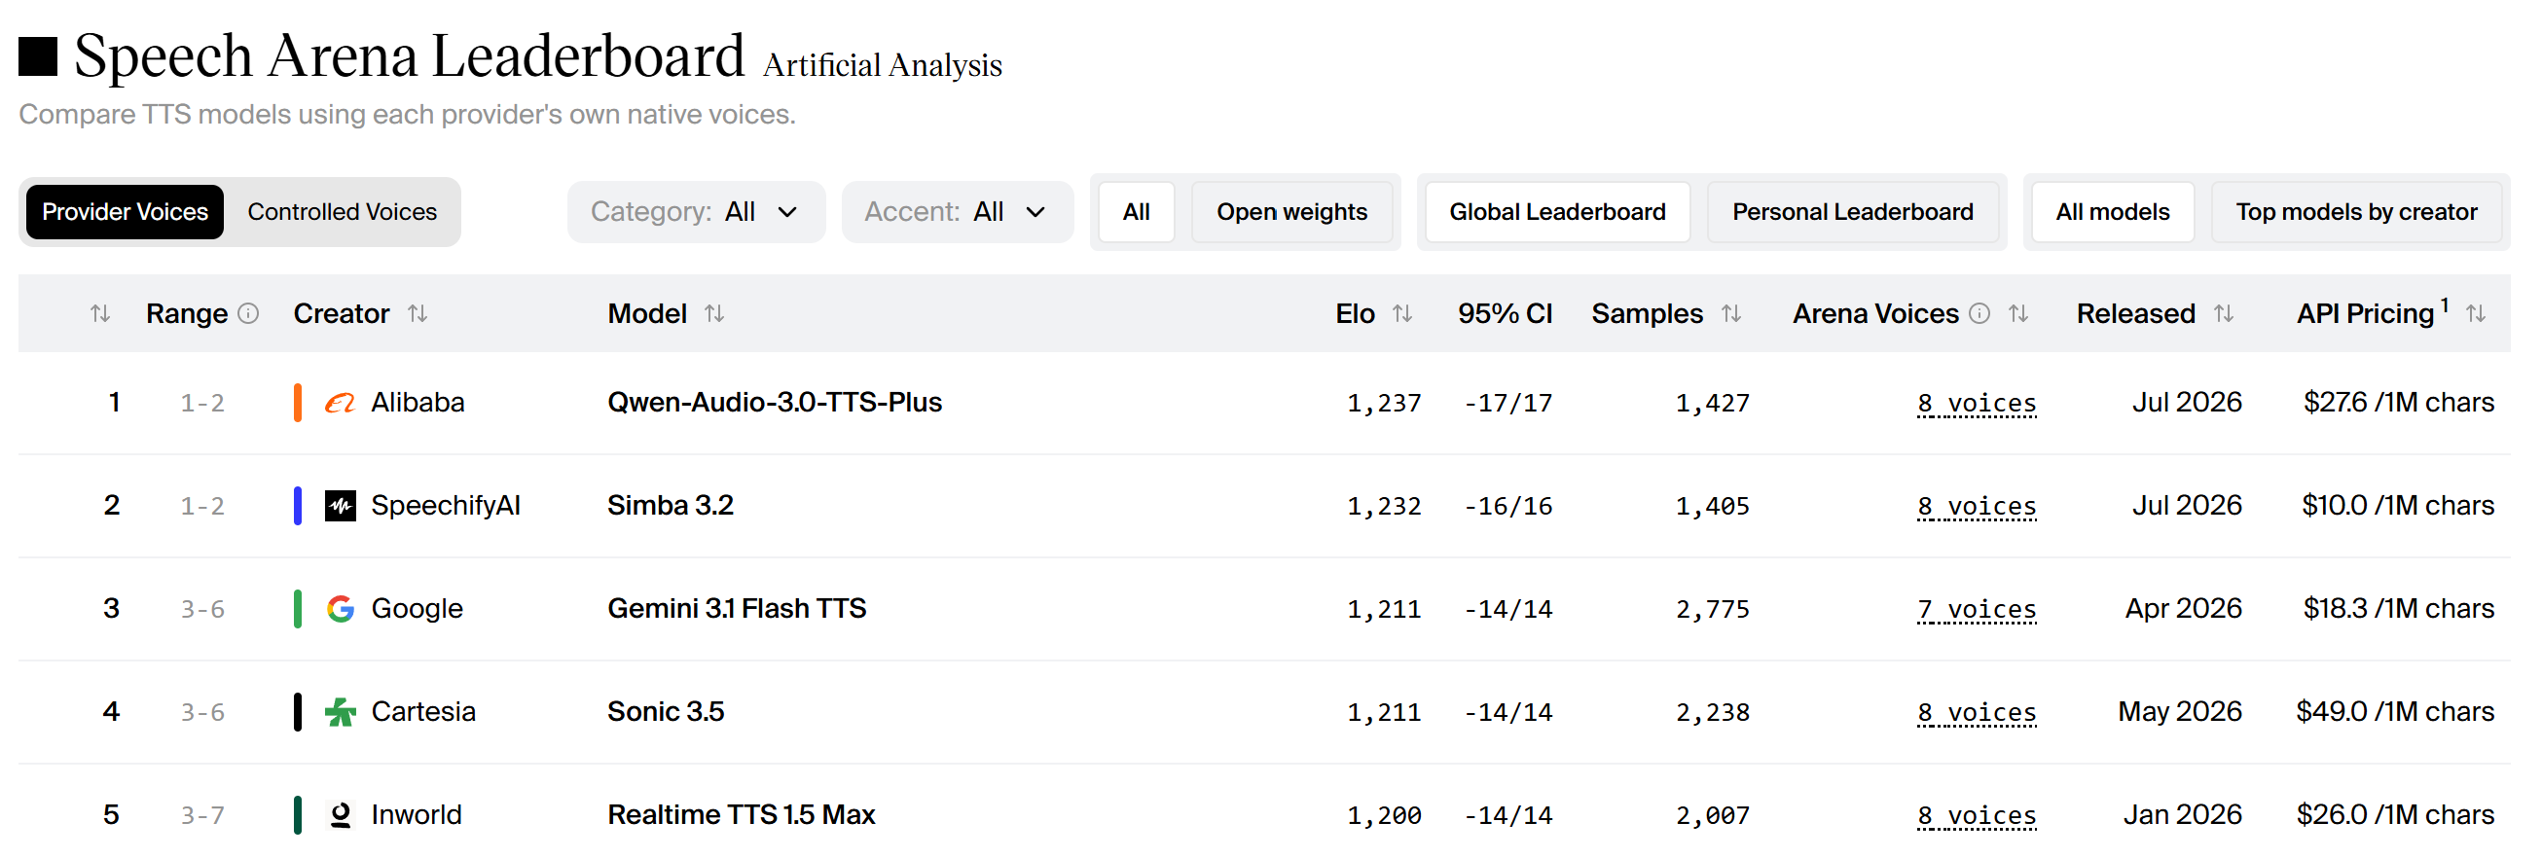Click the Qwen-Audio-3.0-TTS-Plus model name
Image resolution: width=2542 pixels, height=858 pixels.
point(775,403)
